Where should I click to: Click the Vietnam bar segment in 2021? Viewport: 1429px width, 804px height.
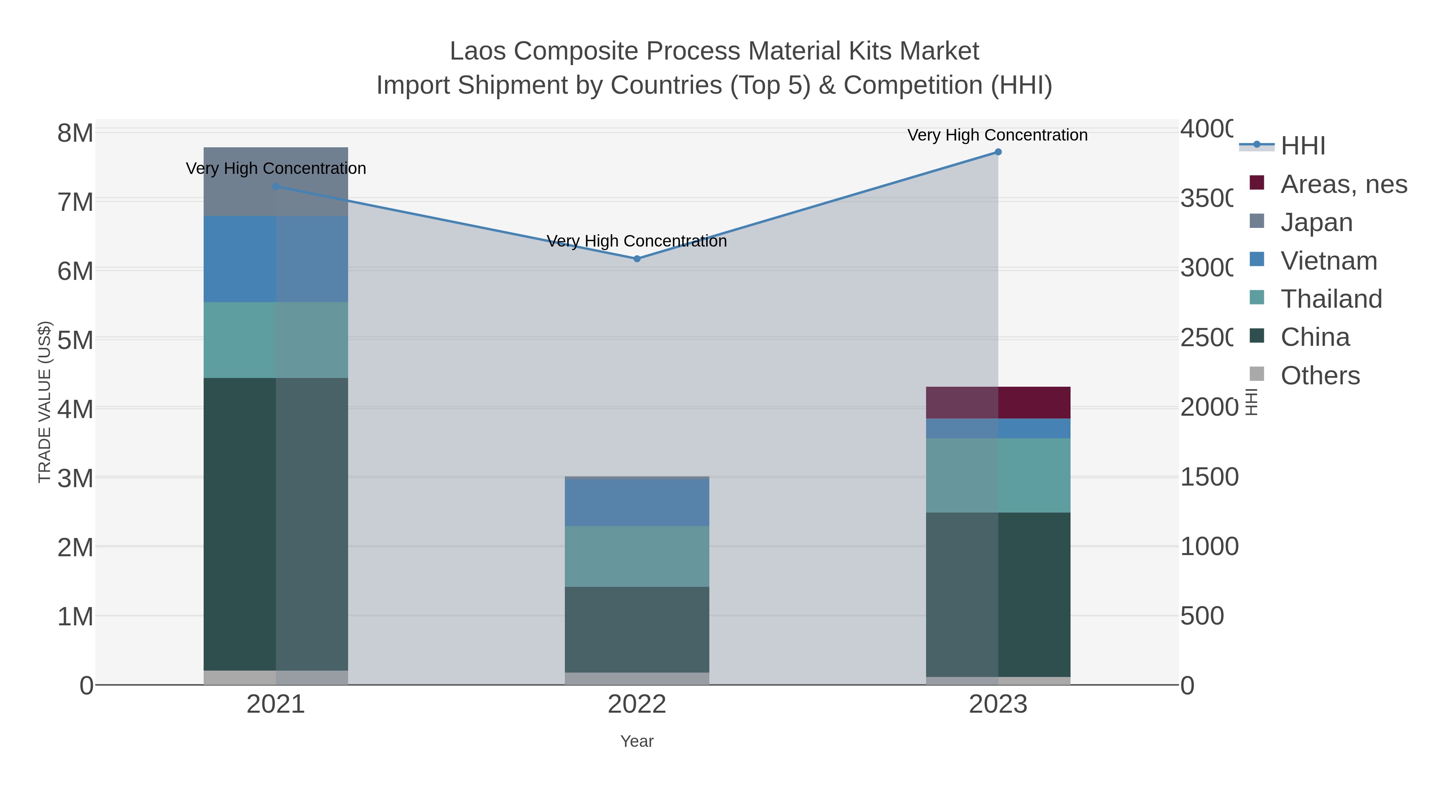(276, 259)
